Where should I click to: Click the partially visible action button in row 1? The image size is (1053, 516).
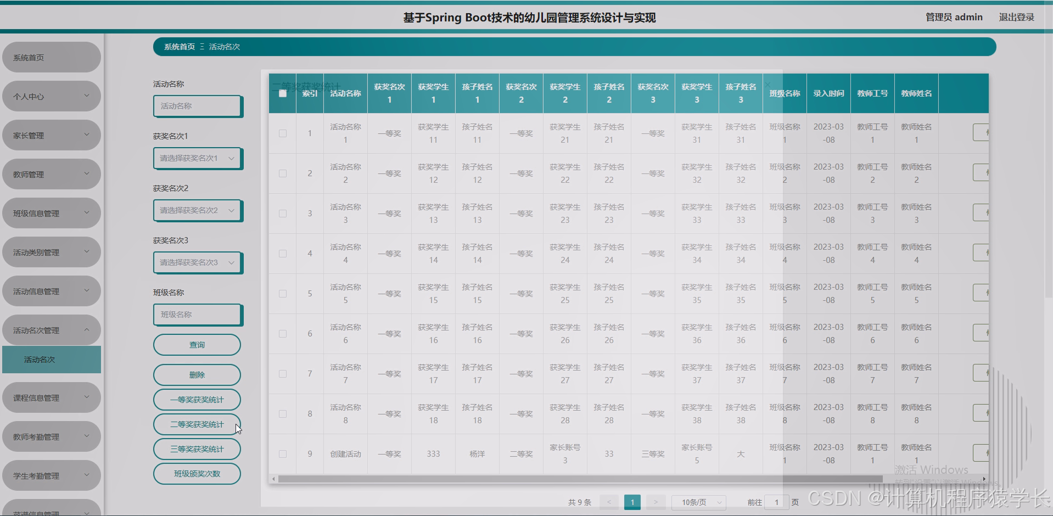[981, 132]
